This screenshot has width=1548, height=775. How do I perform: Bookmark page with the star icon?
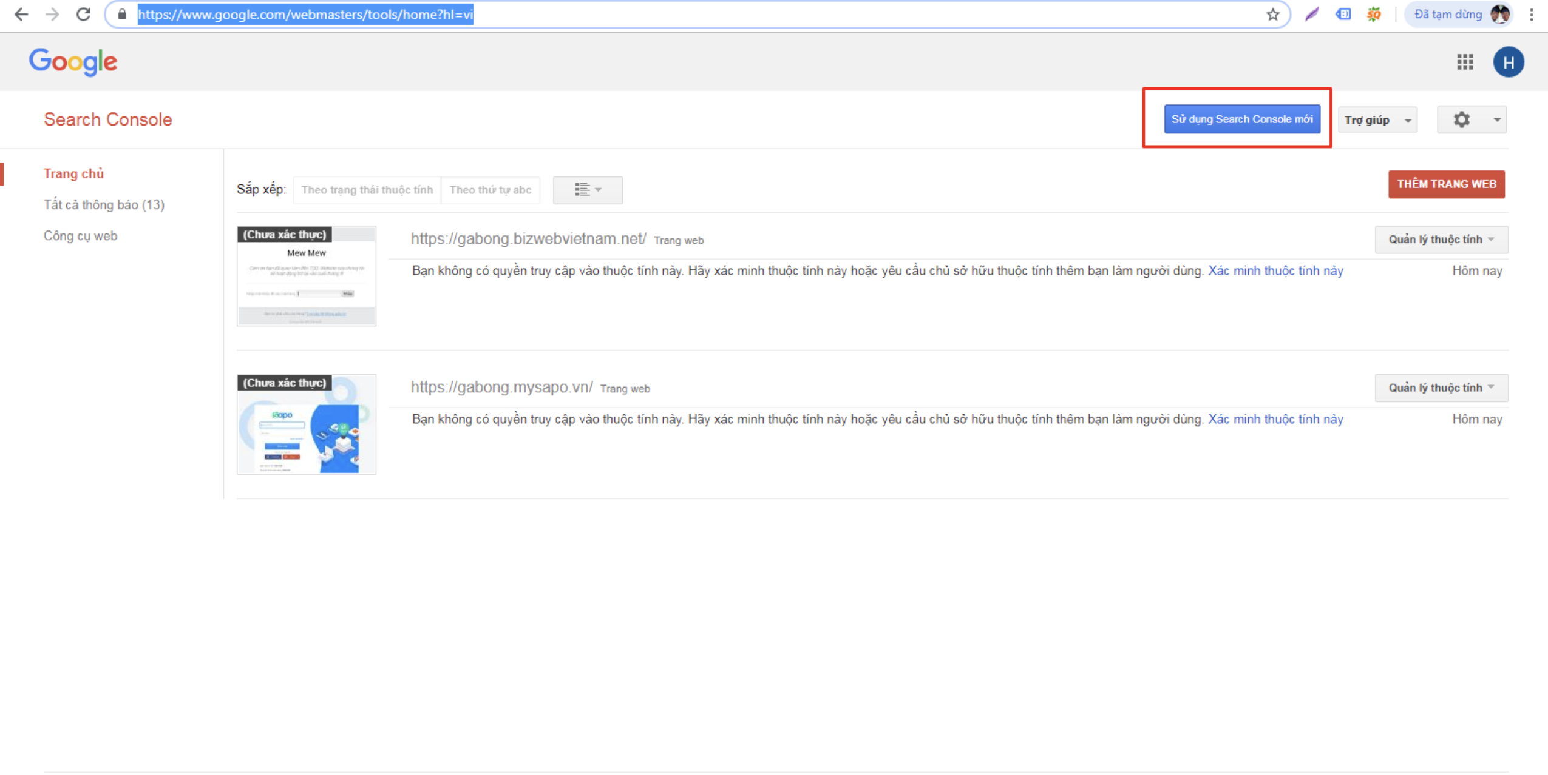pos(1272,15)
